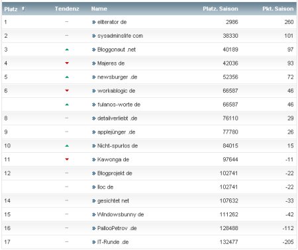Click the arrow icon before fulanos-worte de
The width and height of the screenshot is (298, 250).
(94, 104)
